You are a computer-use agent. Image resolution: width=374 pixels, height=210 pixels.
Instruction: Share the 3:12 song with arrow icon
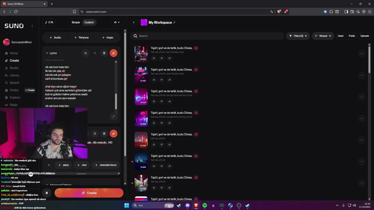point(169,101)
